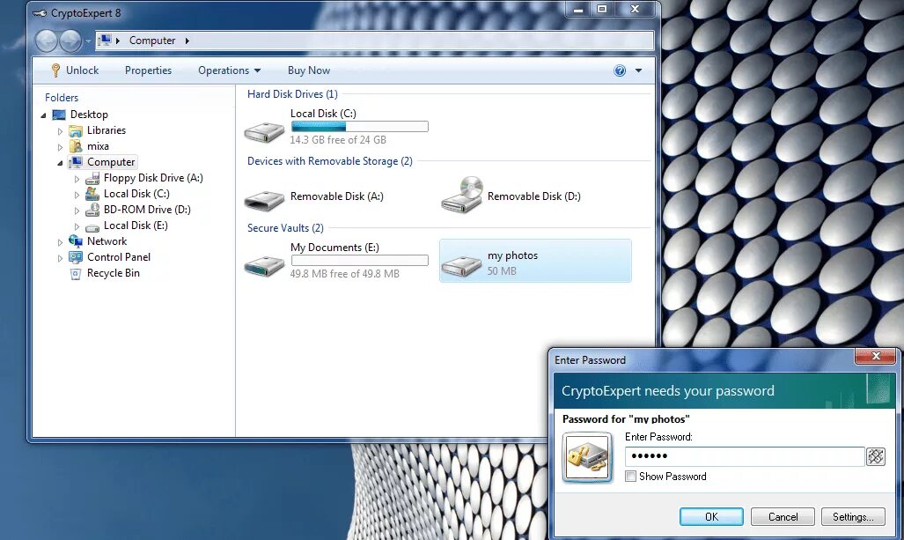Click the computer icon in address bar

click(105, 41)
